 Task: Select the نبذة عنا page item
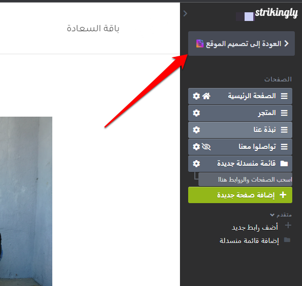pyautogui.click(x=240, y=130)
